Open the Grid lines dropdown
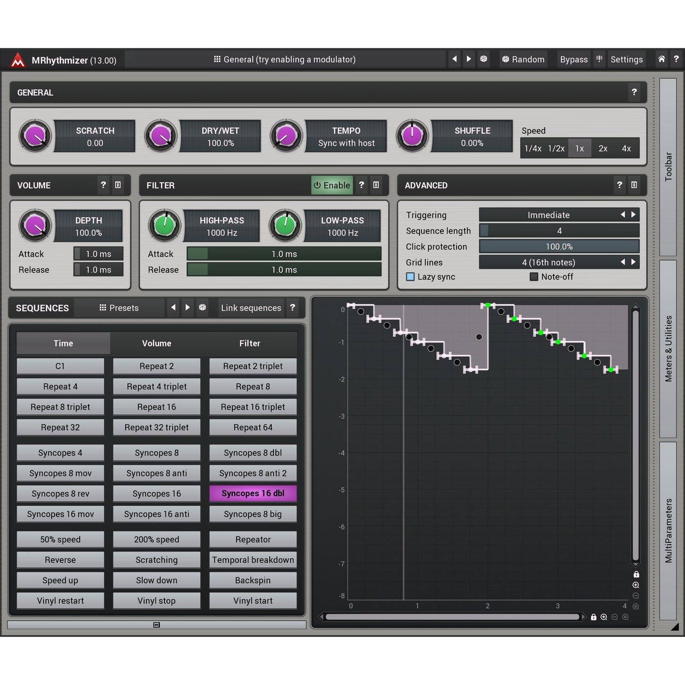 coord(548,263)
